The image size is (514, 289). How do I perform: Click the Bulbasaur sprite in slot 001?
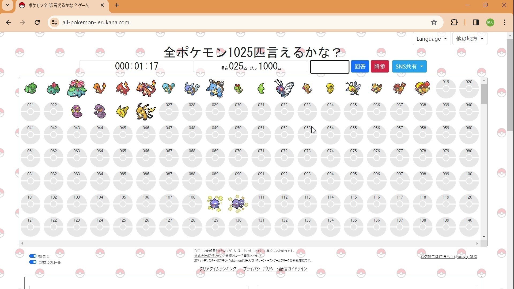[30, 88]
